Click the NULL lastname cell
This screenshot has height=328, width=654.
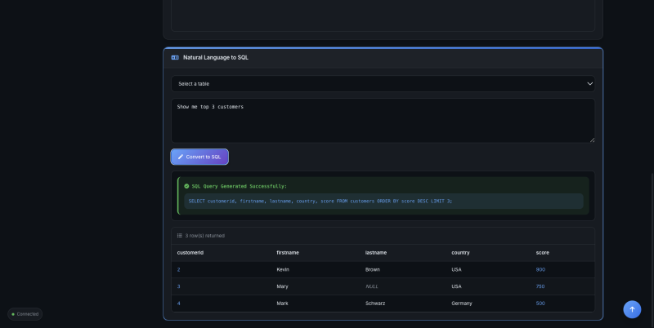pos(372,286)
